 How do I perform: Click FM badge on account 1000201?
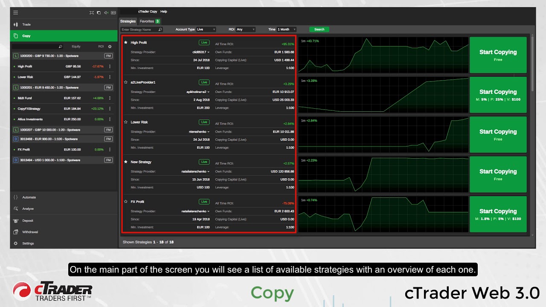(x=108, y=87)
